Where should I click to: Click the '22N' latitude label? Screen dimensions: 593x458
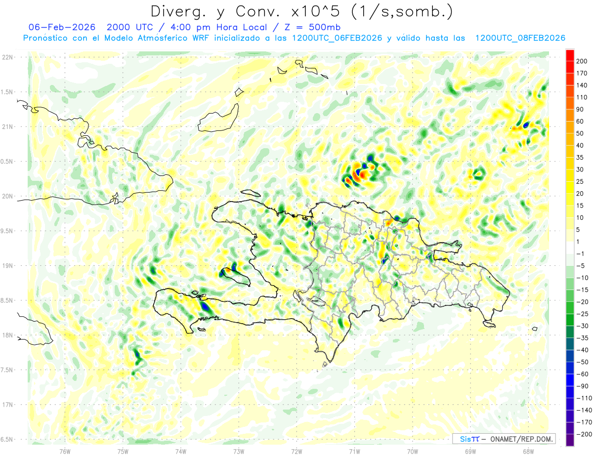click(x=7, y=57)
